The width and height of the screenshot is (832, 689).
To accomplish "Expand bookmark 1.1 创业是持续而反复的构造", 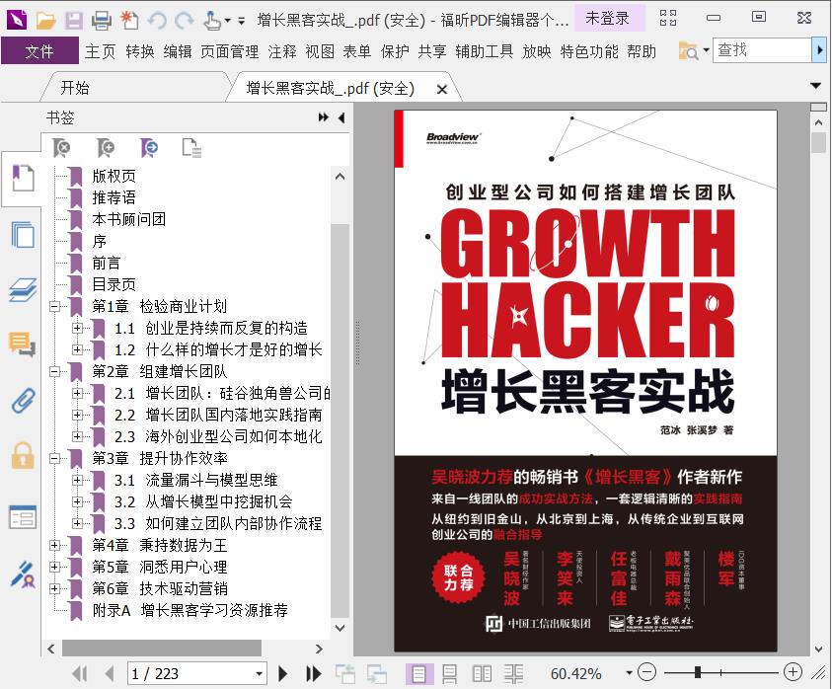I will coord(77,328).
